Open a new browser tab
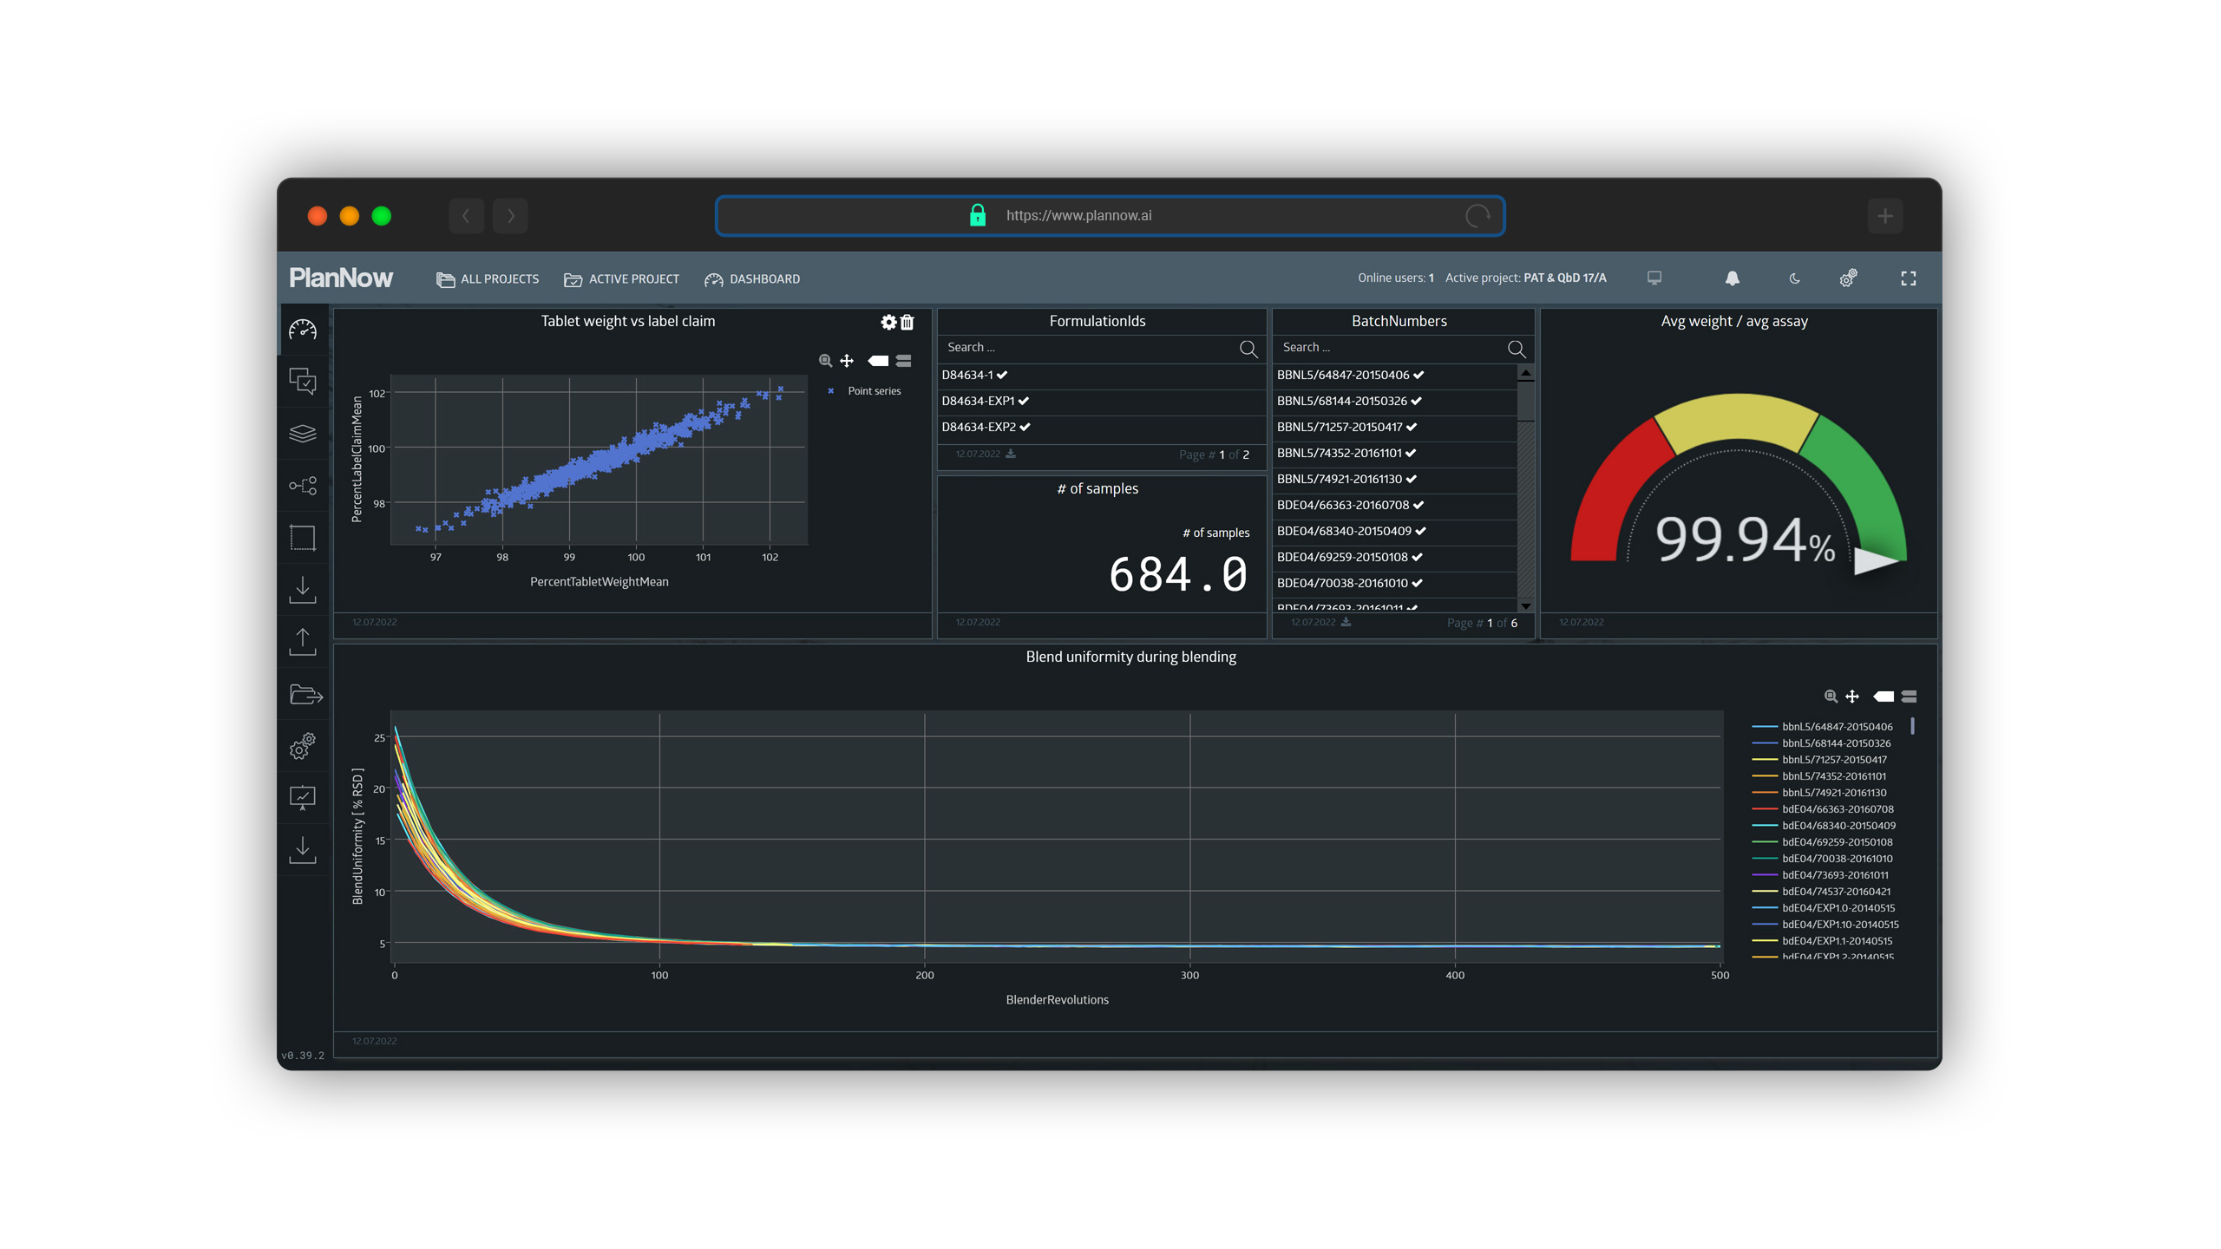Screen dimensions: 2221x1249 click(x=1884, y=215)
